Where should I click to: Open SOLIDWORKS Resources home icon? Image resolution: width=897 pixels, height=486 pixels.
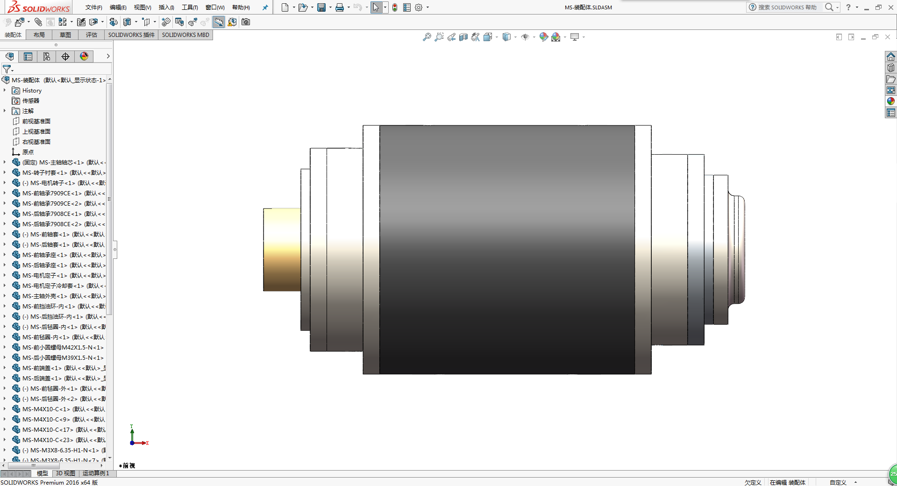pos(891,57)
